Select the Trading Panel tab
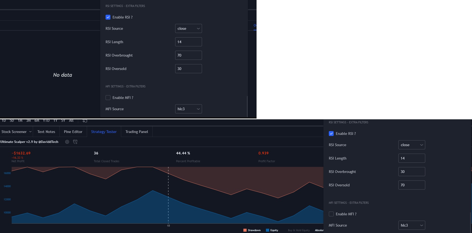The image size is (472, 233). point(136,132)
